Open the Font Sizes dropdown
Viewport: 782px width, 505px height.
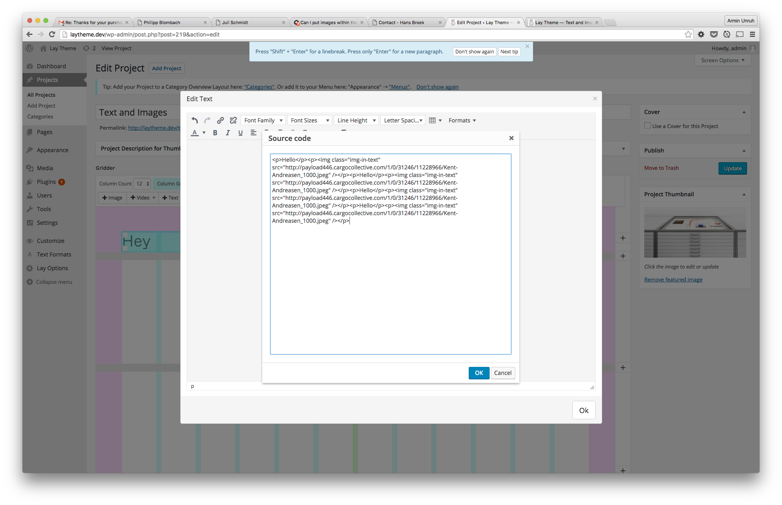(x=309, y=120)
